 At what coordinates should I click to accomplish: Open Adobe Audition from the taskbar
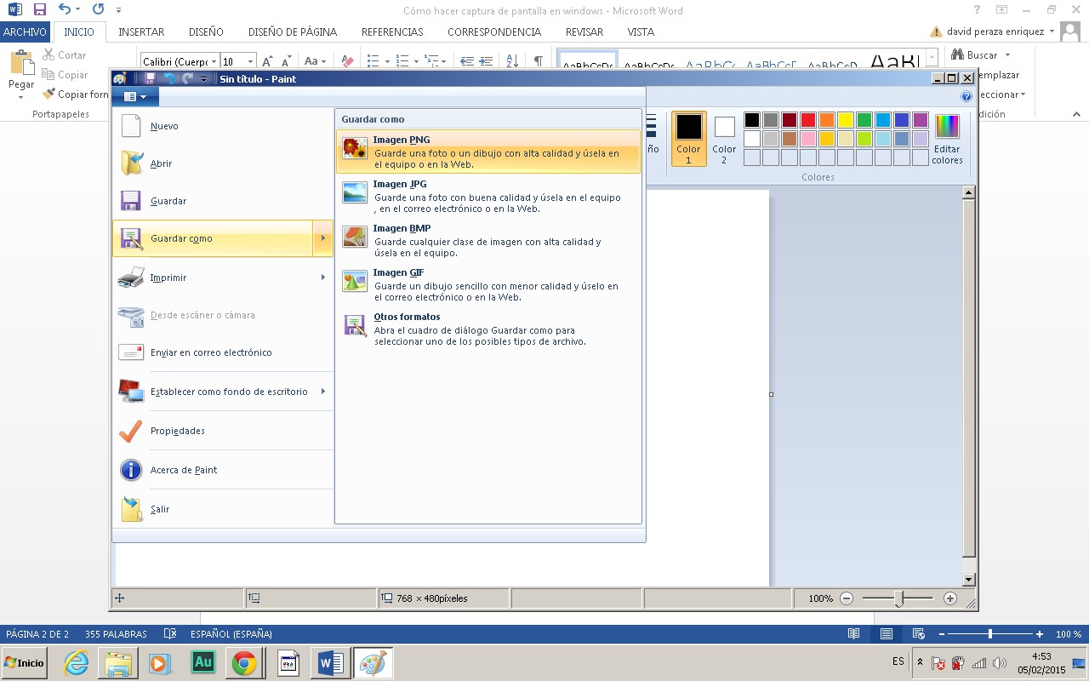(202, 662)
